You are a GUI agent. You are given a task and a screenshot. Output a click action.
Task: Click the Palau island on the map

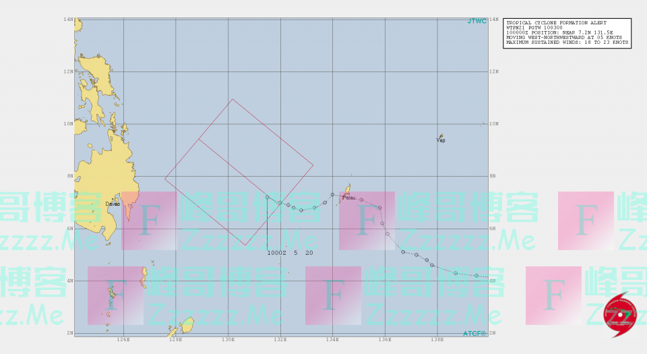[x=348, y=191]
